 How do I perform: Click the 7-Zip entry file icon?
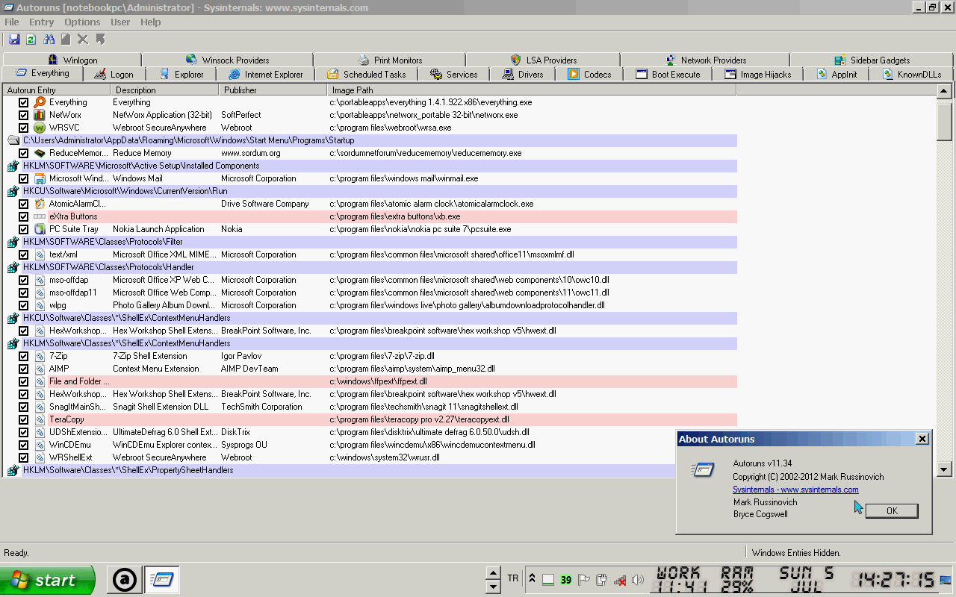40,356
